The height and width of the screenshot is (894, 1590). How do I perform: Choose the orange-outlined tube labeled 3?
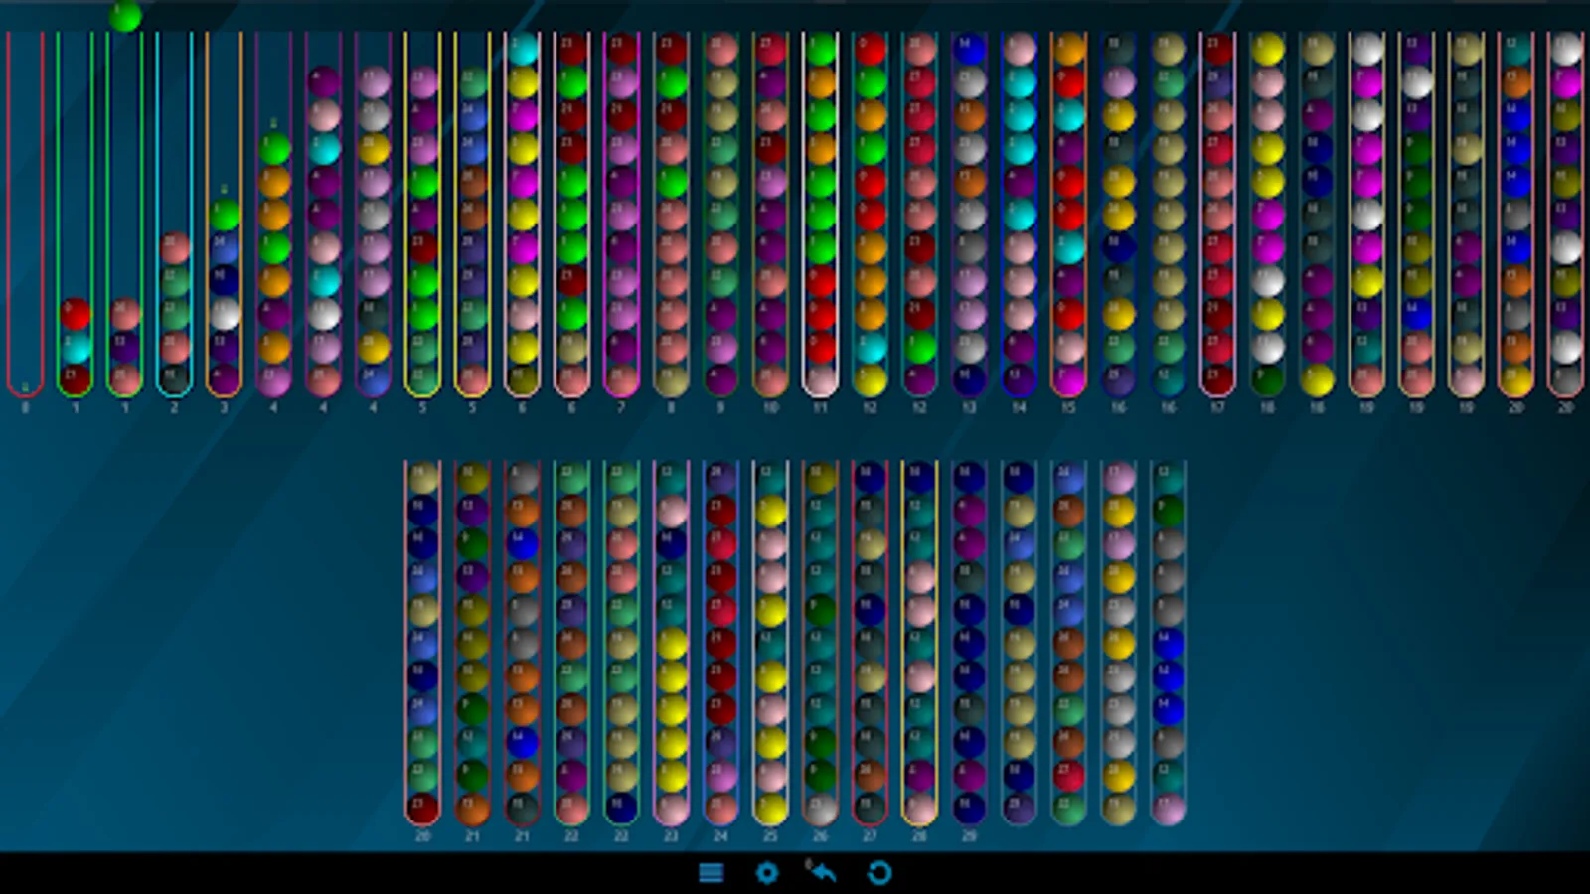tap(225, 215)
